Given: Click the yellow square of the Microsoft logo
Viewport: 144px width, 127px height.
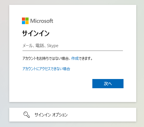Looking at the screenshot, I should tap(27, 23).
